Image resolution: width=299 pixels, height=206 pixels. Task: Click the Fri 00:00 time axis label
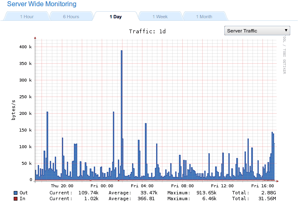click(101, 186)
